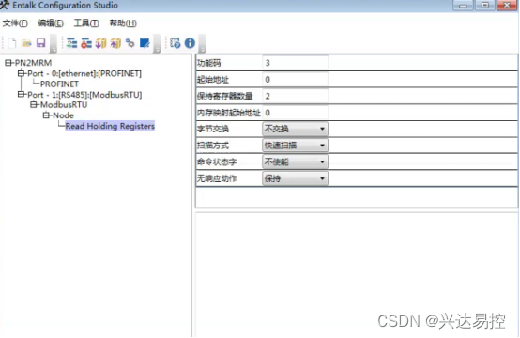Image resolution: width=520 pixels, height=338 pixels.
Task: Click the blue notepad edit icon
Action: [145, 43]
